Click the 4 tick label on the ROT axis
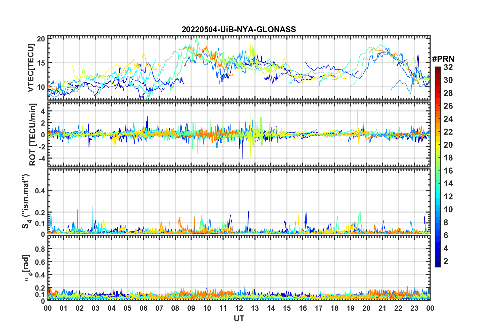 point(43,111)
